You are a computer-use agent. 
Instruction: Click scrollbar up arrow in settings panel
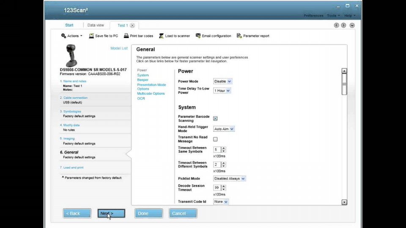[344, 71]
